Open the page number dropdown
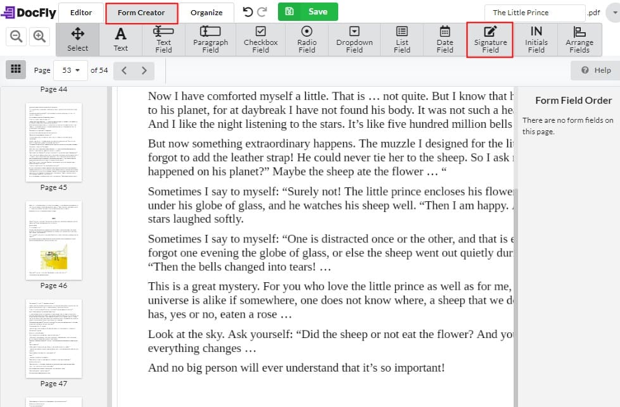Viewport: 620px width, 407px height. click(70, 70)
